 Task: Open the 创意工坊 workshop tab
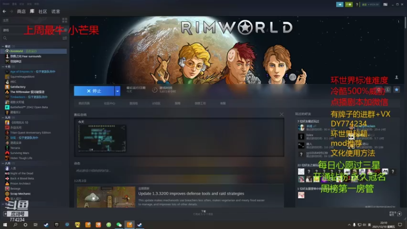200,103
